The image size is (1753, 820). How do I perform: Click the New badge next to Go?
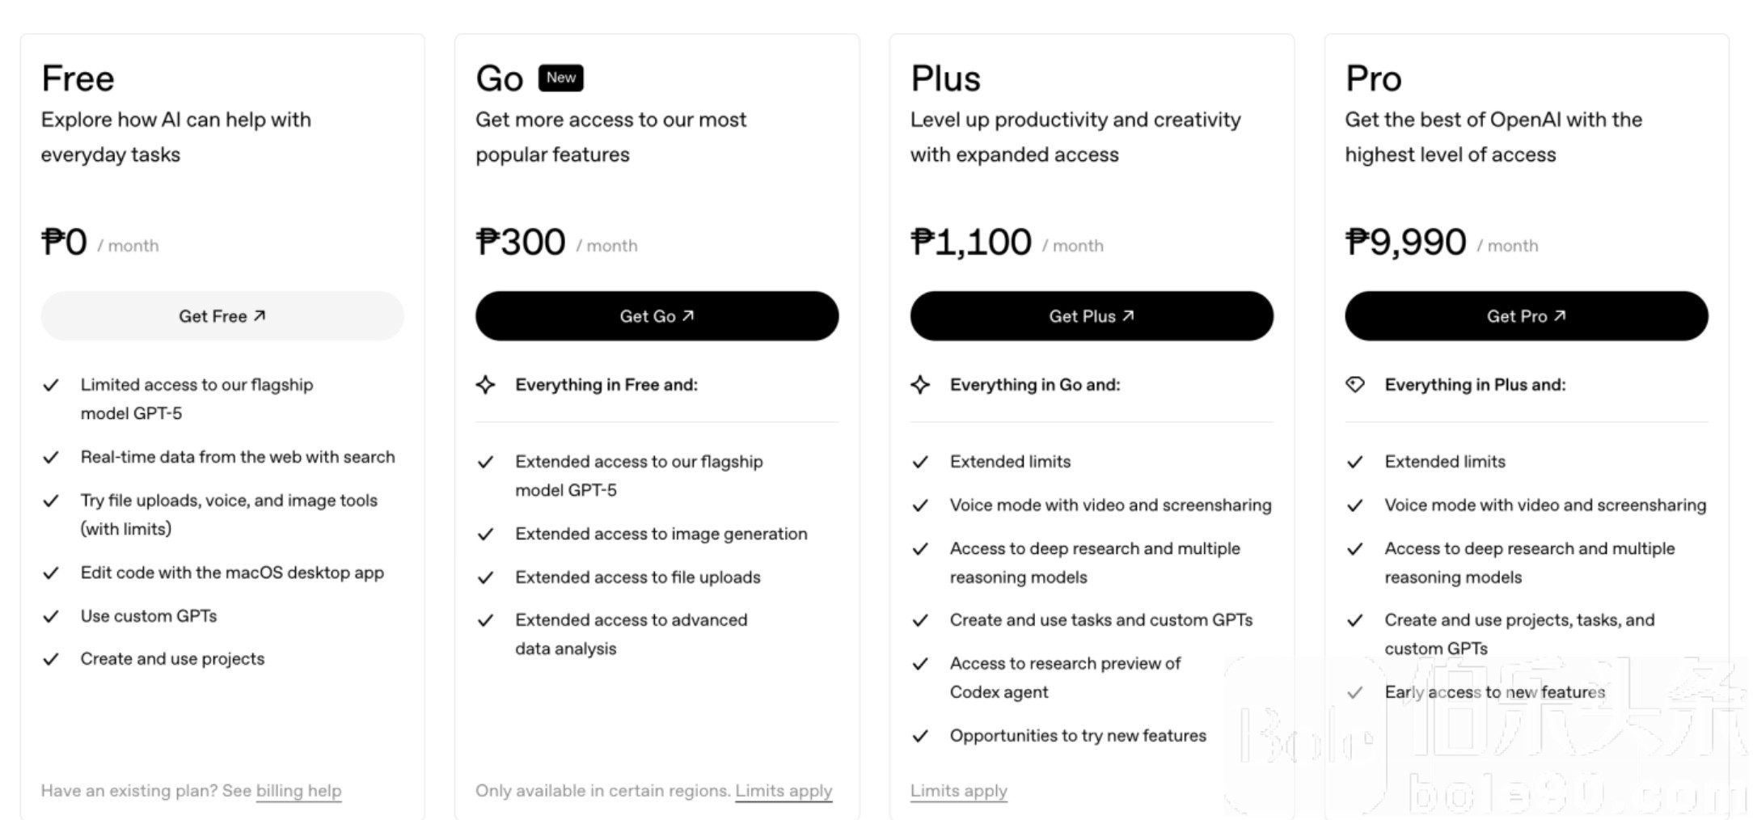[560, 78]
